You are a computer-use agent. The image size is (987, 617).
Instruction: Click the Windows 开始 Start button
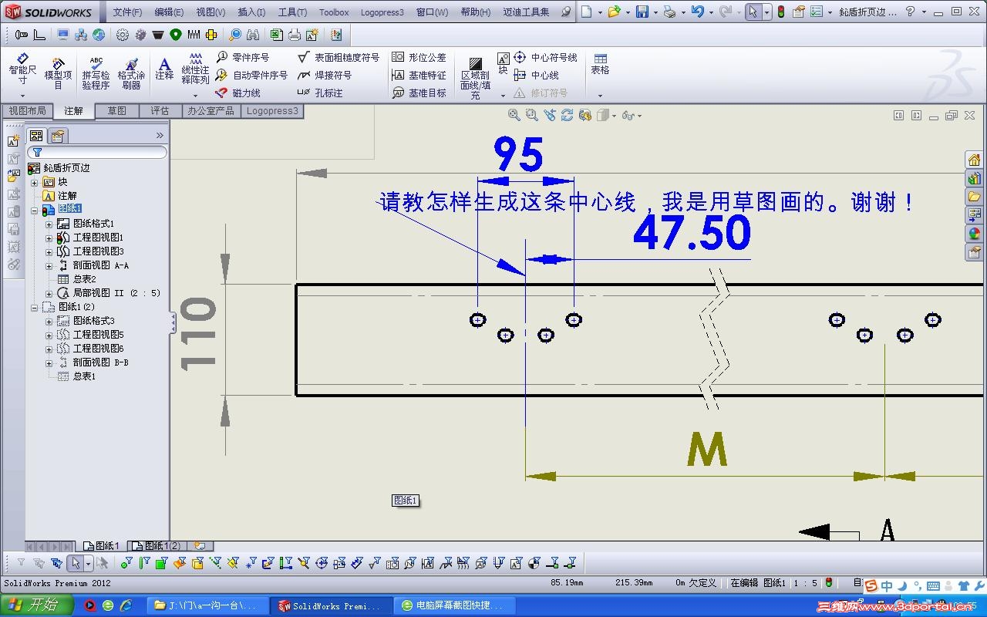(x=37, y=605)
